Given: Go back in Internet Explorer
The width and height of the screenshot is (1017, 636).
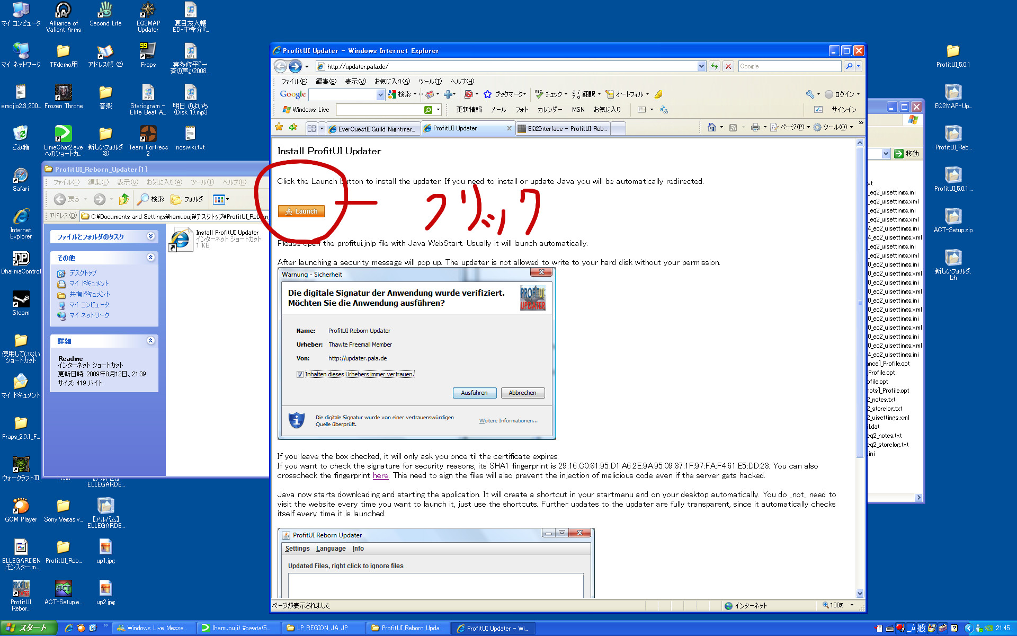Looking at the screenshot, I should [281, 66].
